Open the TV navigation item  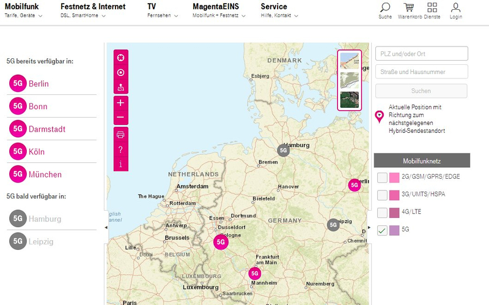[152, 6]
